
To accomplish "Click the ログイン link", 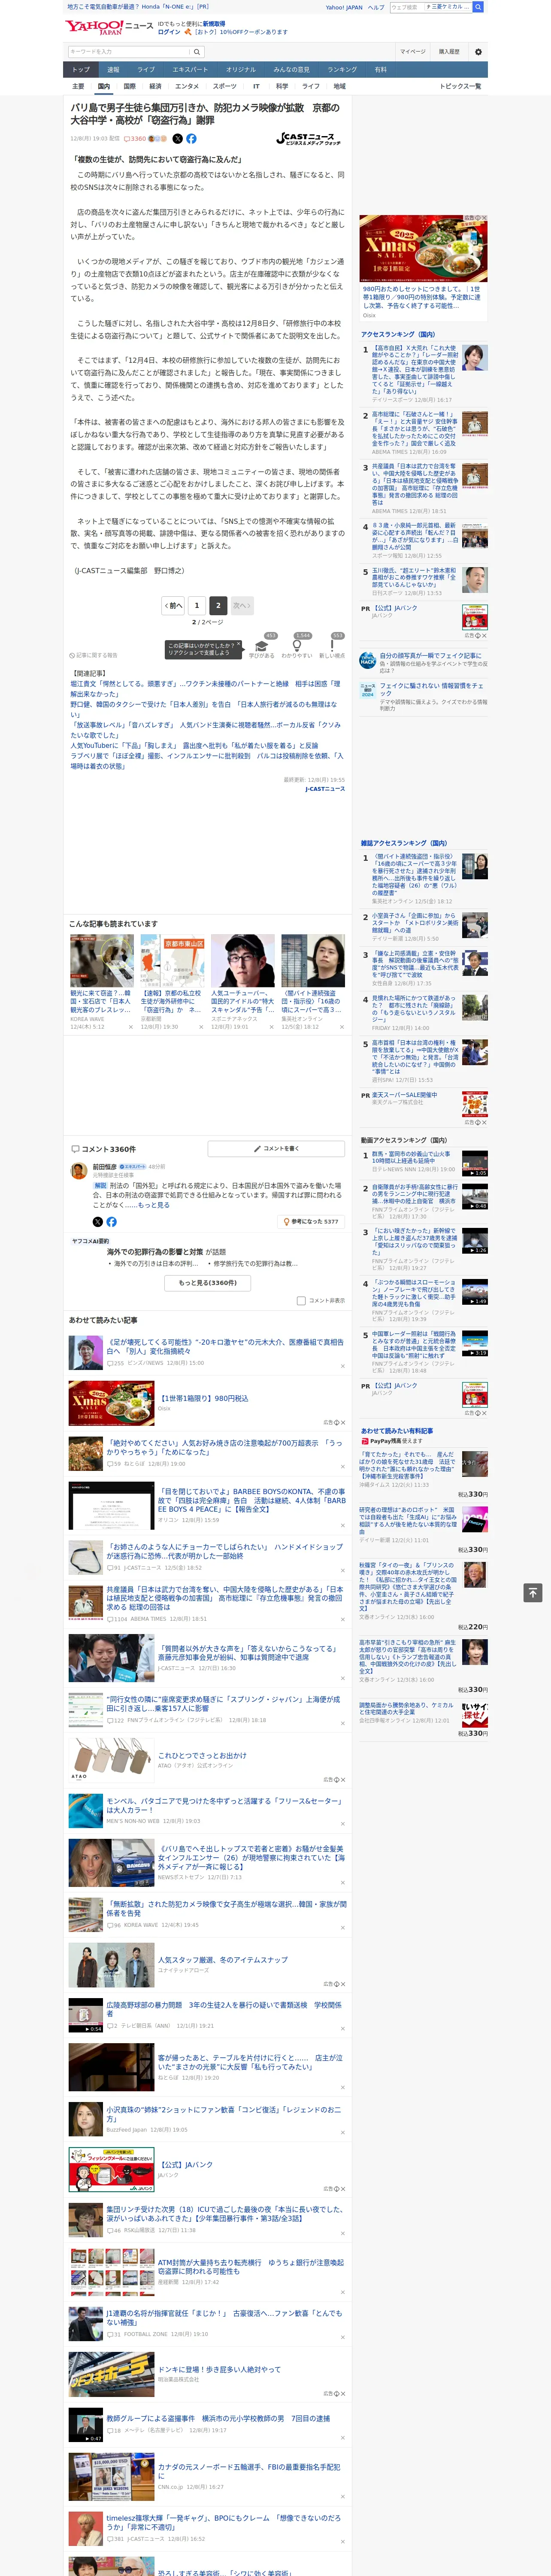I will point(169,32).
